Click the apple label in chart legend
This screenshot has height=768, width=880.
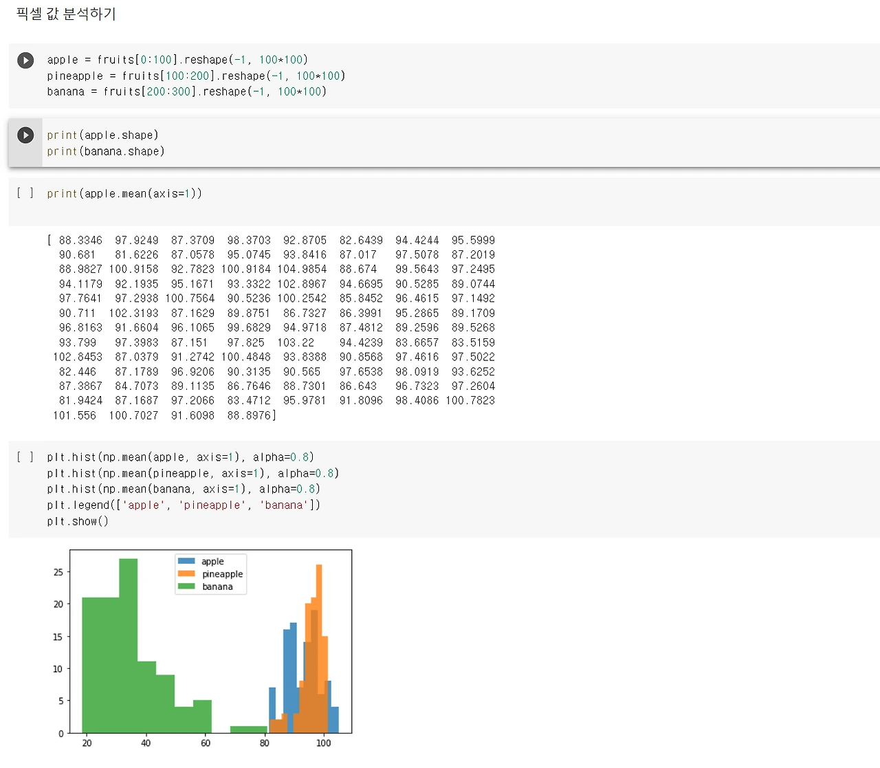click(212, 561)
